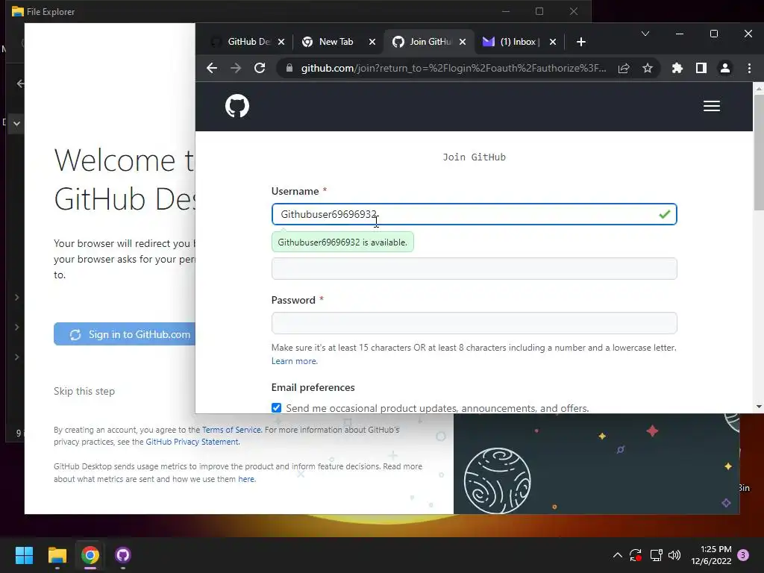
Task: Click the GitHub Octocat logo in page header
Action: pos(237,106)
